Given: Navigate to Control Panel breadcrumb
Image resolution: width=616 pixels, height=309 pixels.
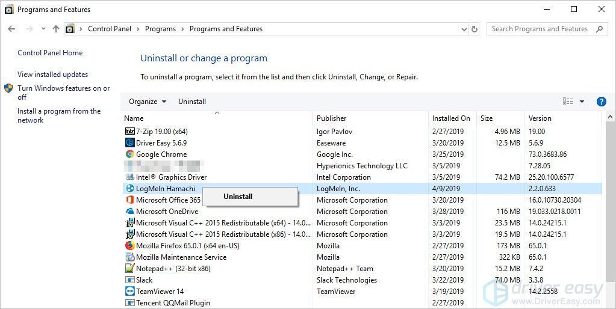Looking at the screenshot, I should tap(110, 29).
